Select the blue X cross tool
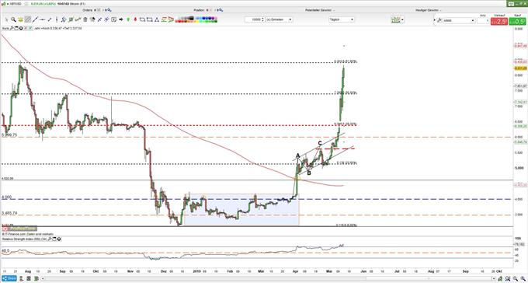This screenshot has width=528, height=283. coord(99,19)
